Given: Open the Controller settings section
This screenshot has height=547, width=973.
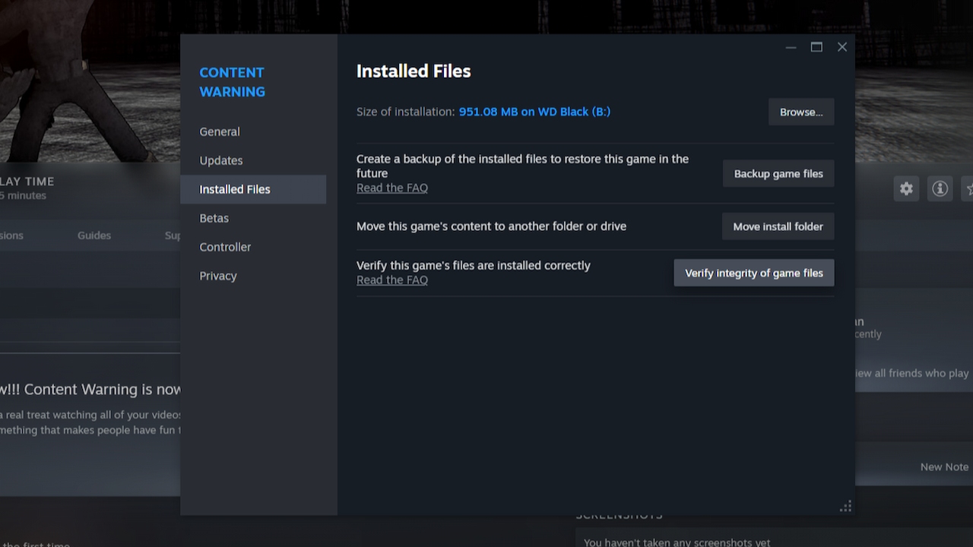Looking at the screenshot, I should coord(225,247).
